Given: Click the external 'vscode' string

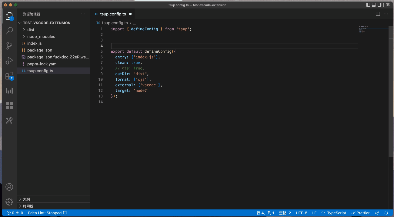Looking at the screenshot, I should pos(149,85).
